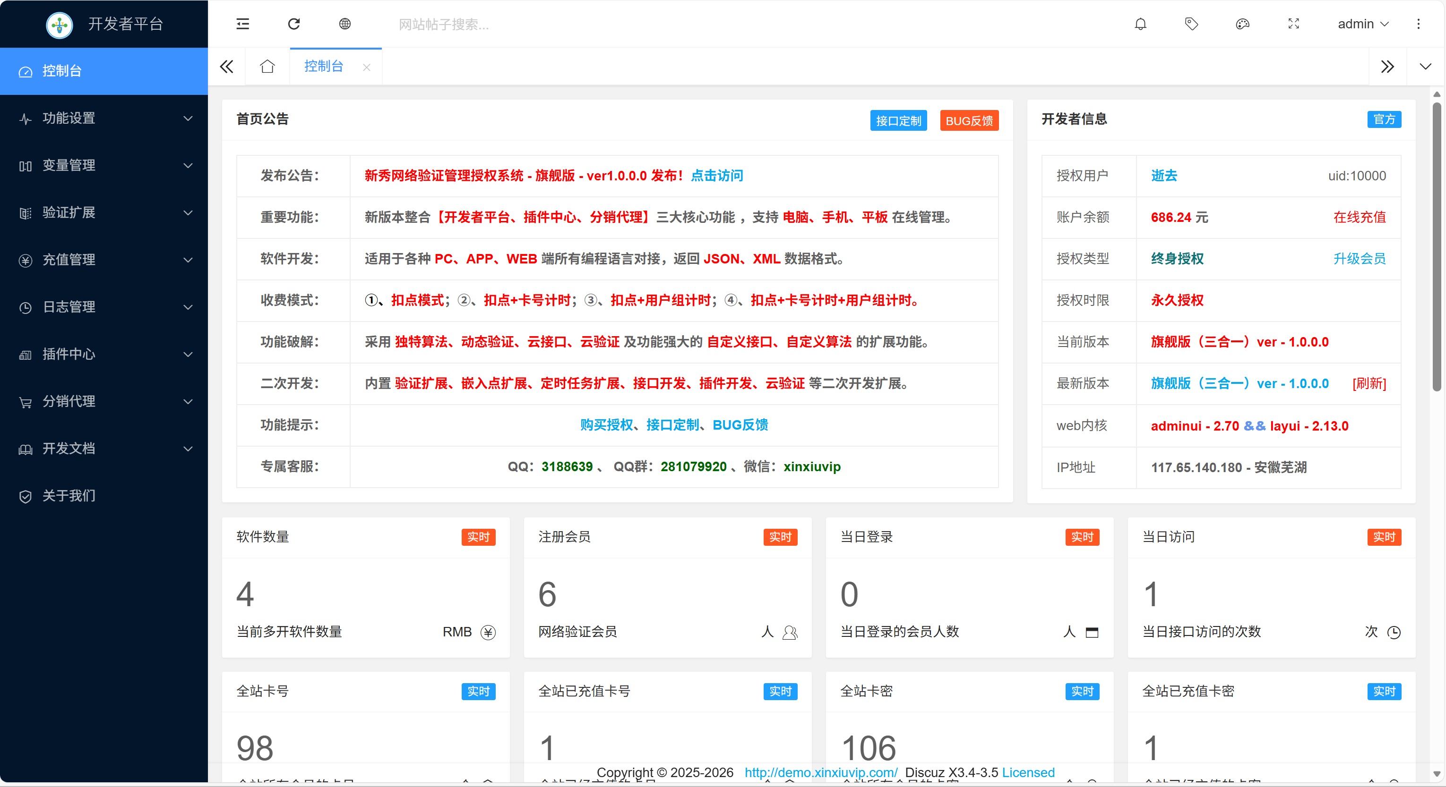Click the tag notes icon

pyautogui.click(x=1191, y=24)
